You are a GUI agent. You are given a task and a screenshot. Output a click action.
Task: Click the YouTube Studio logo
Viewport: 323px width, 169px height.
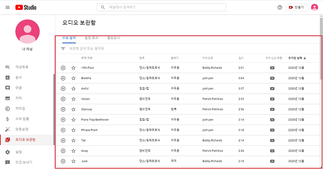[26, 7]
